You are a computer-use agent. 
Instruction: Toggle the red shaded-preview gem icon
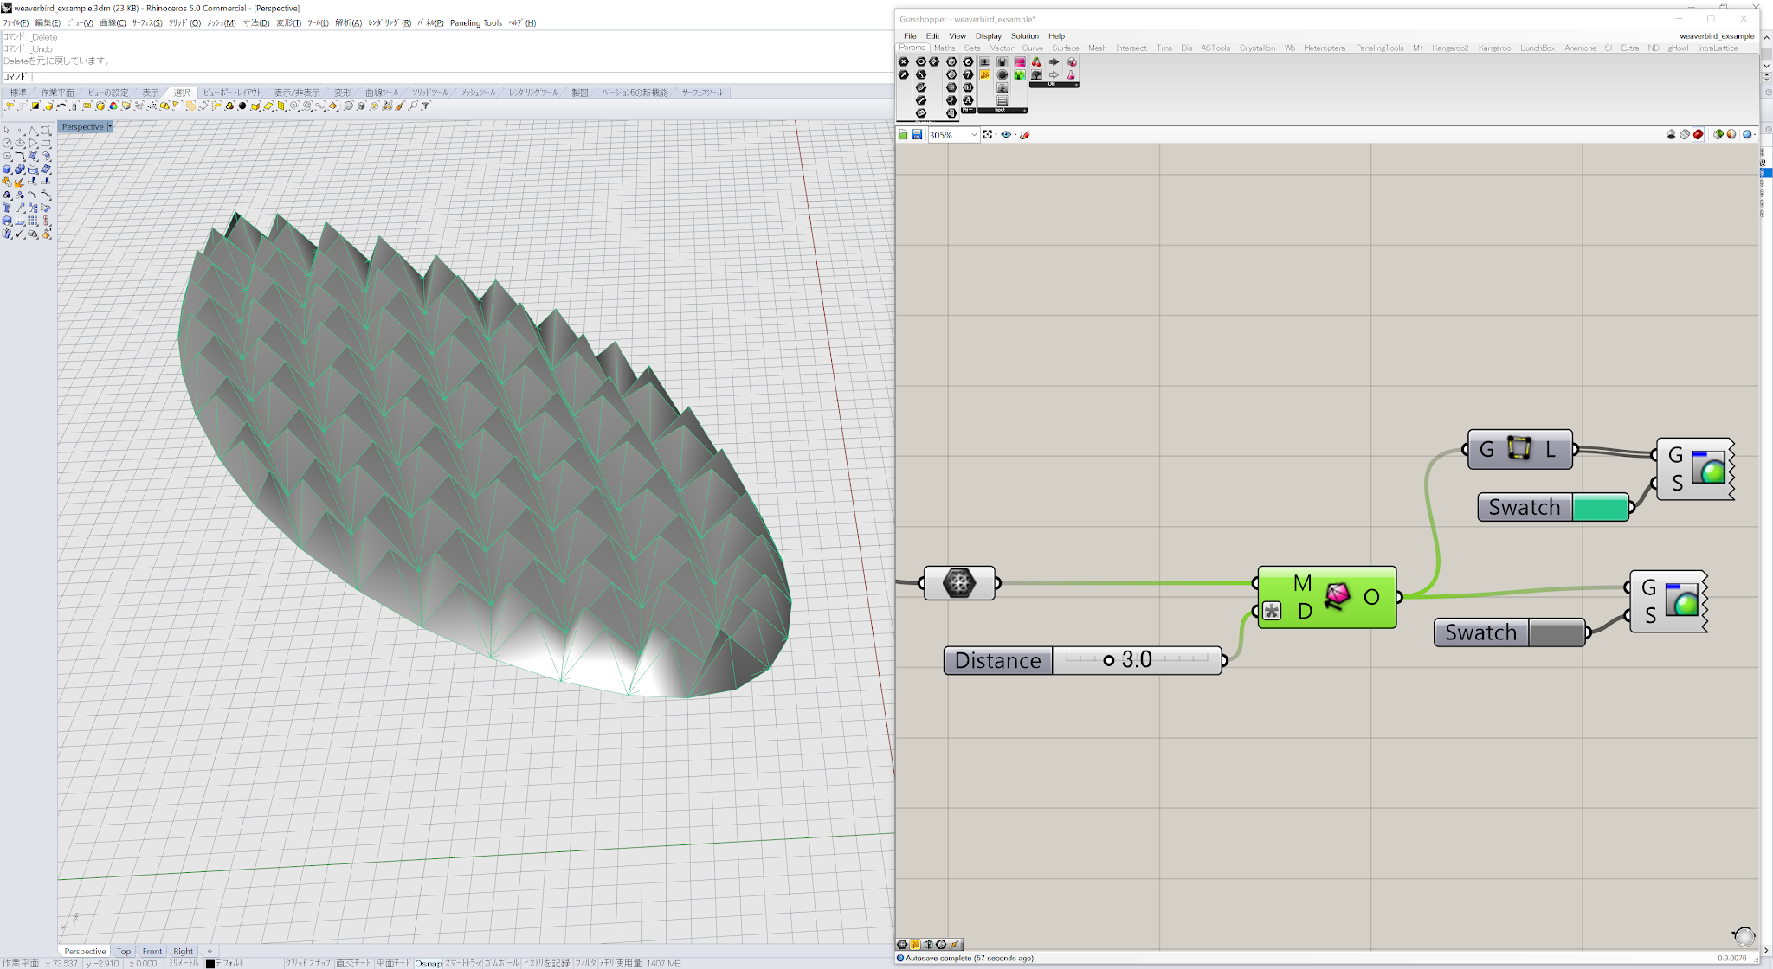click(x=1698, y=135)
